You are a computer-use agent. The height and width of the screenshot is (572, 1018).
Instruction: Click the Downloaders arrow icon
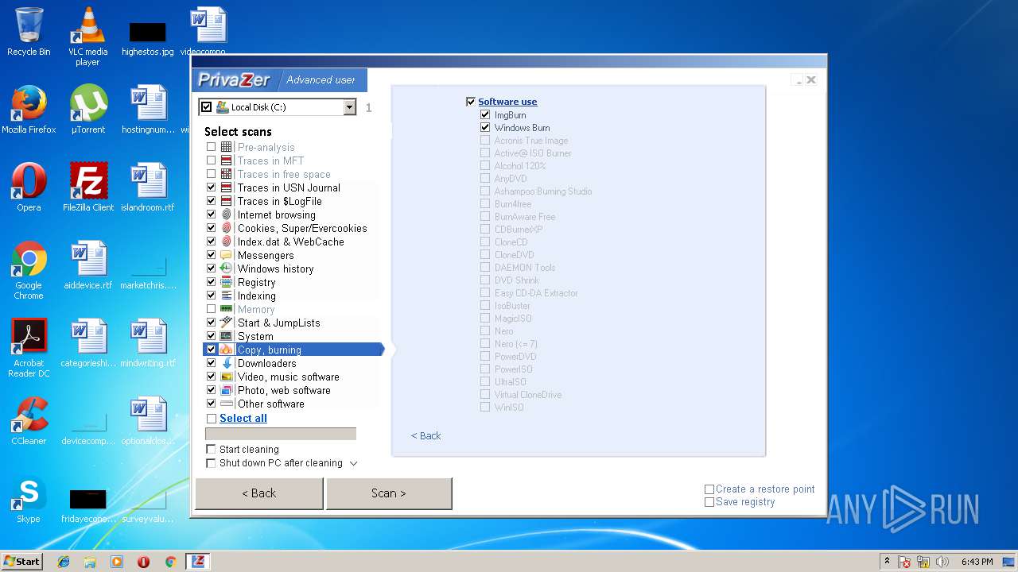click(227, 363)
